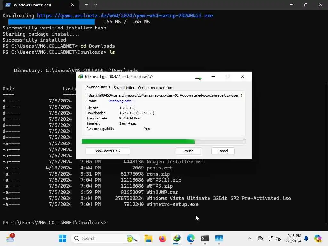Show hidden system tray icons chevron

coord(250,238)
